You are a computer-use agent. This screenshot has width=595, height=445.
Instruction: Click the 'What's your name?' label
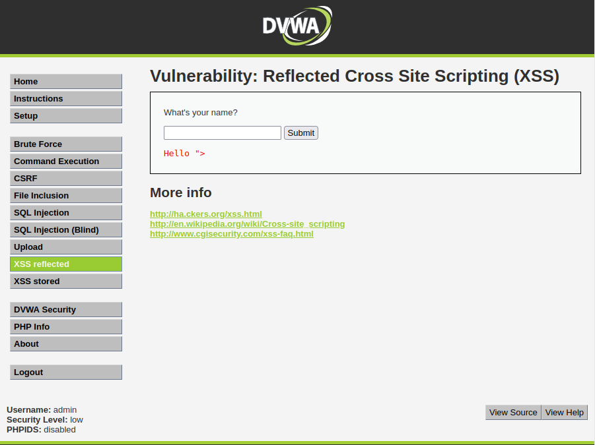point(200,113)
